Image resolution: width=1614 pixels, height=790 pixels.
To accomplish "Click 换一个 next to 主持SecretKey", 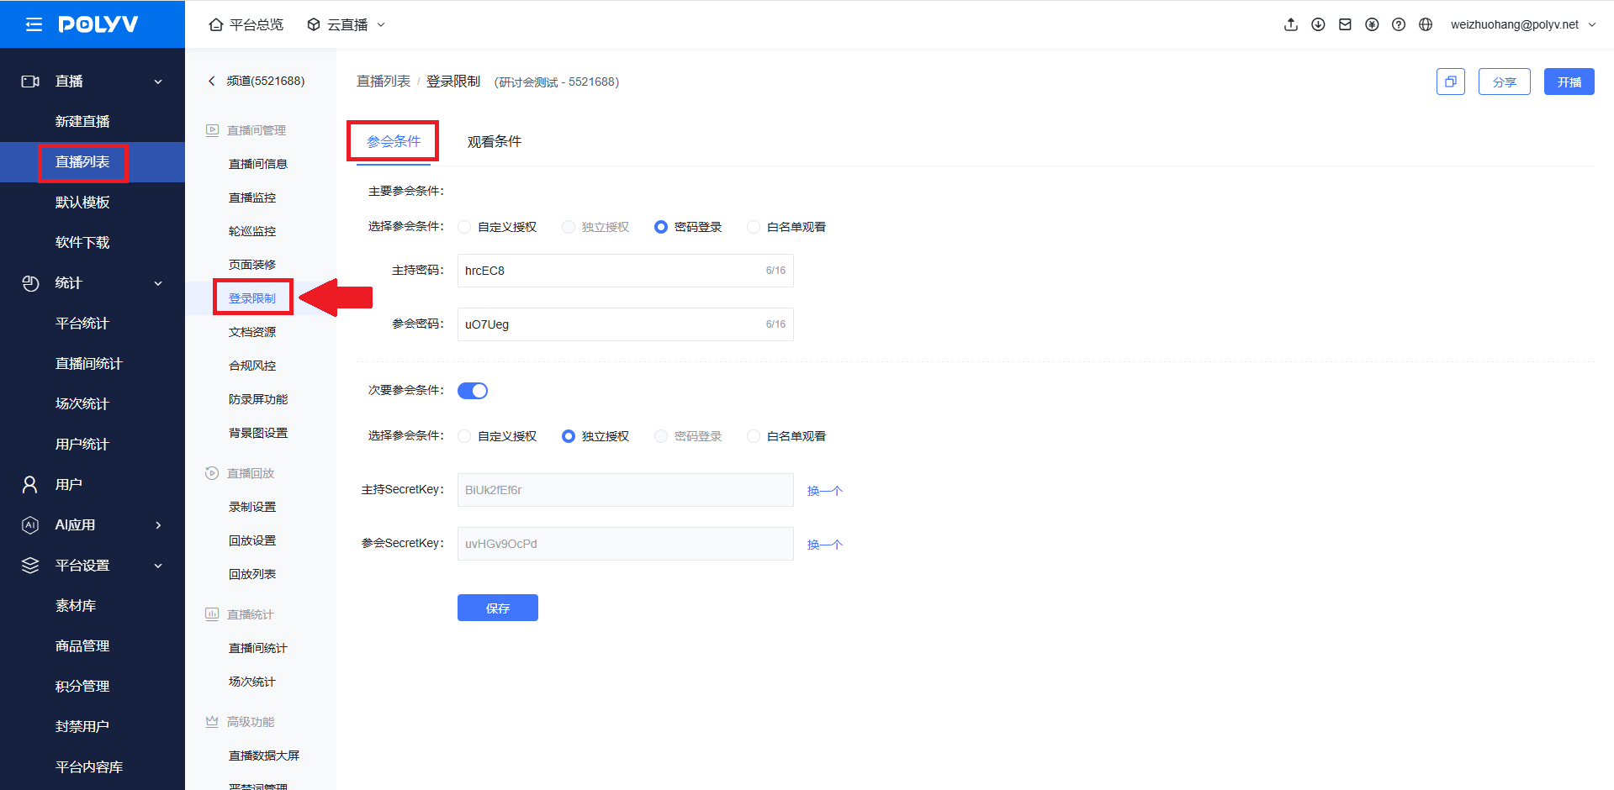I will point(825,491).
